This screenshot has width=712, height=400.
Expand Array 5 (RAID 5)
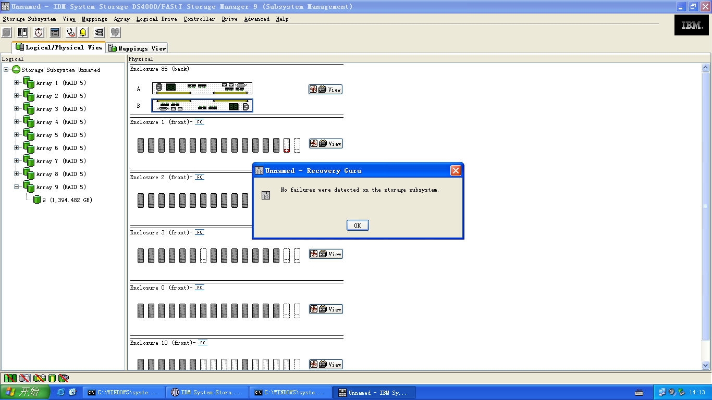(x=16, y=134)
